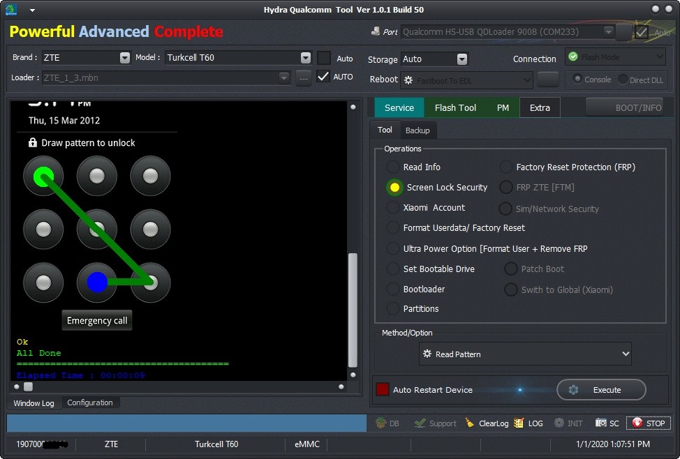The width and height of the screenshot is (680, 459).
Task: Select Factory Reset Protection (FRP) option
Action: (x=505, y=167)
